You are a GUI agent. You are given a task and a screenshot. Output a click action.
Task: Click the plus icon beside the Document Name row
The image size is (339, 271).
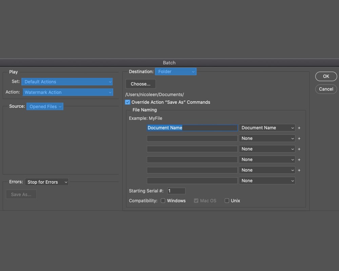(299, 128)
